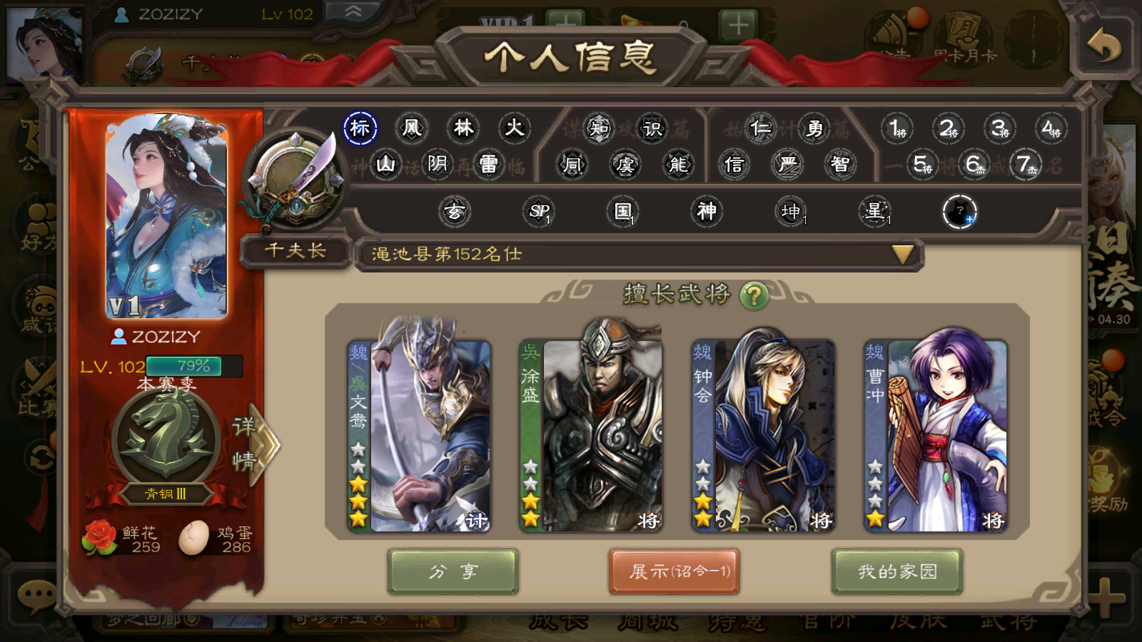Expand the 详情 arrow panel
The height and width of the screenshot is (642, 1142).
tap(255, 445)
